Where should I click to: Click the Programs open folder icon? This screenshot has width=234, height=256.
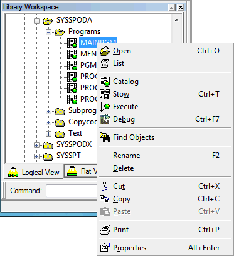tap(60, 32)
